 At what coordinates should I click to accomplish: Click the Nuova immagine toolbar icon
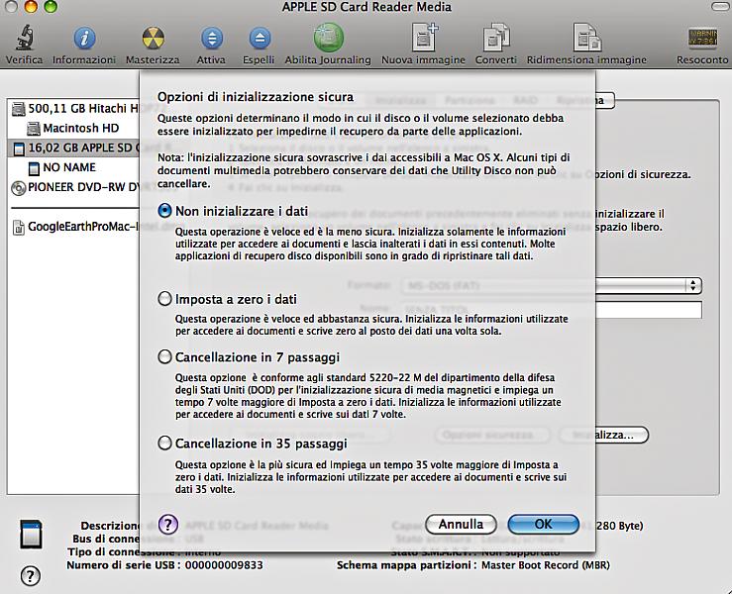[424, 38]
